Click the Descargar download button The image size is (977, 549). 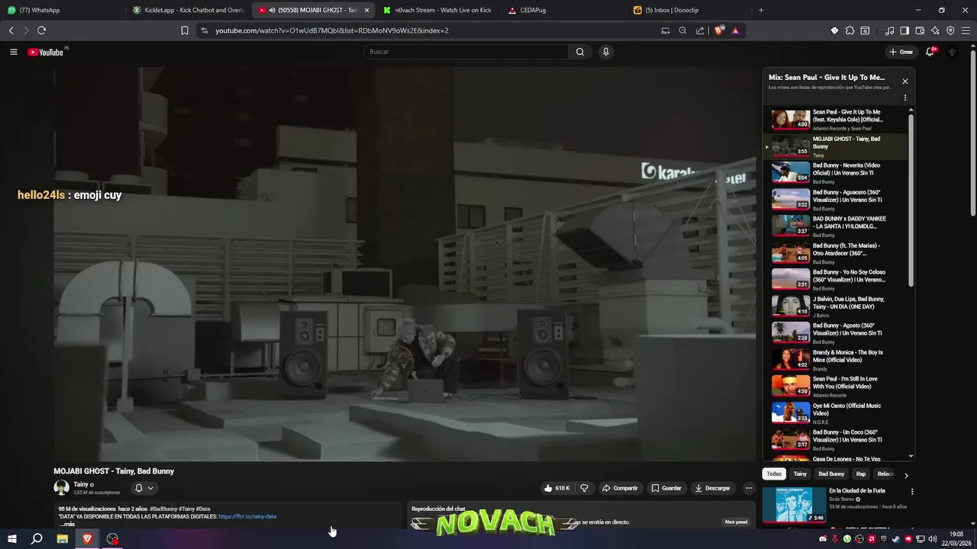pos(713,488)
